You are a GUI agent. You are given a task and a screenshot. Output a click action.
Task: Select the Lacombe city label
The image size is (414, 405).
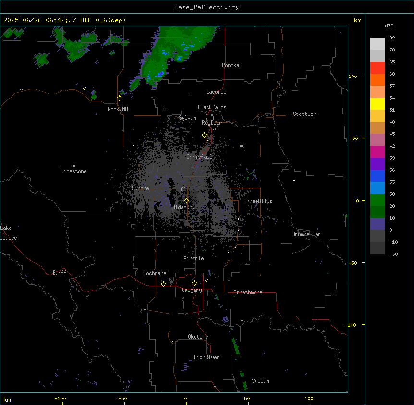[216, 92]
